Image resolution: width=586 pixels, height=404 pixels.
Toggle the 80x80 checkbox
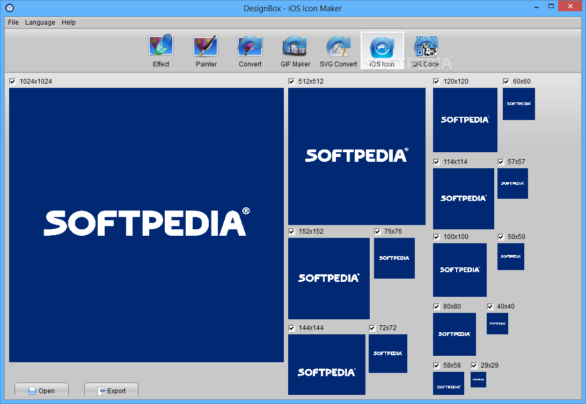coord(436,306)
